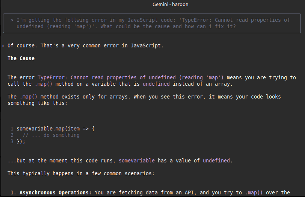Click the sparkle icon beside the Gemini response

[3, 46]
